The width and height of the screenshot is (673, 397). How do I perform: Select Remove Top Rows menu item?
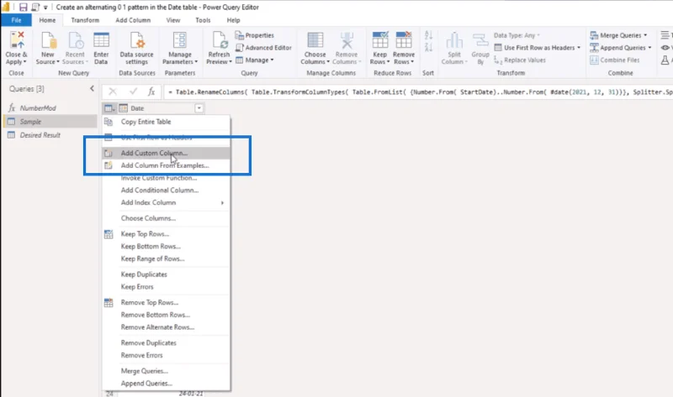click(166, 302)
